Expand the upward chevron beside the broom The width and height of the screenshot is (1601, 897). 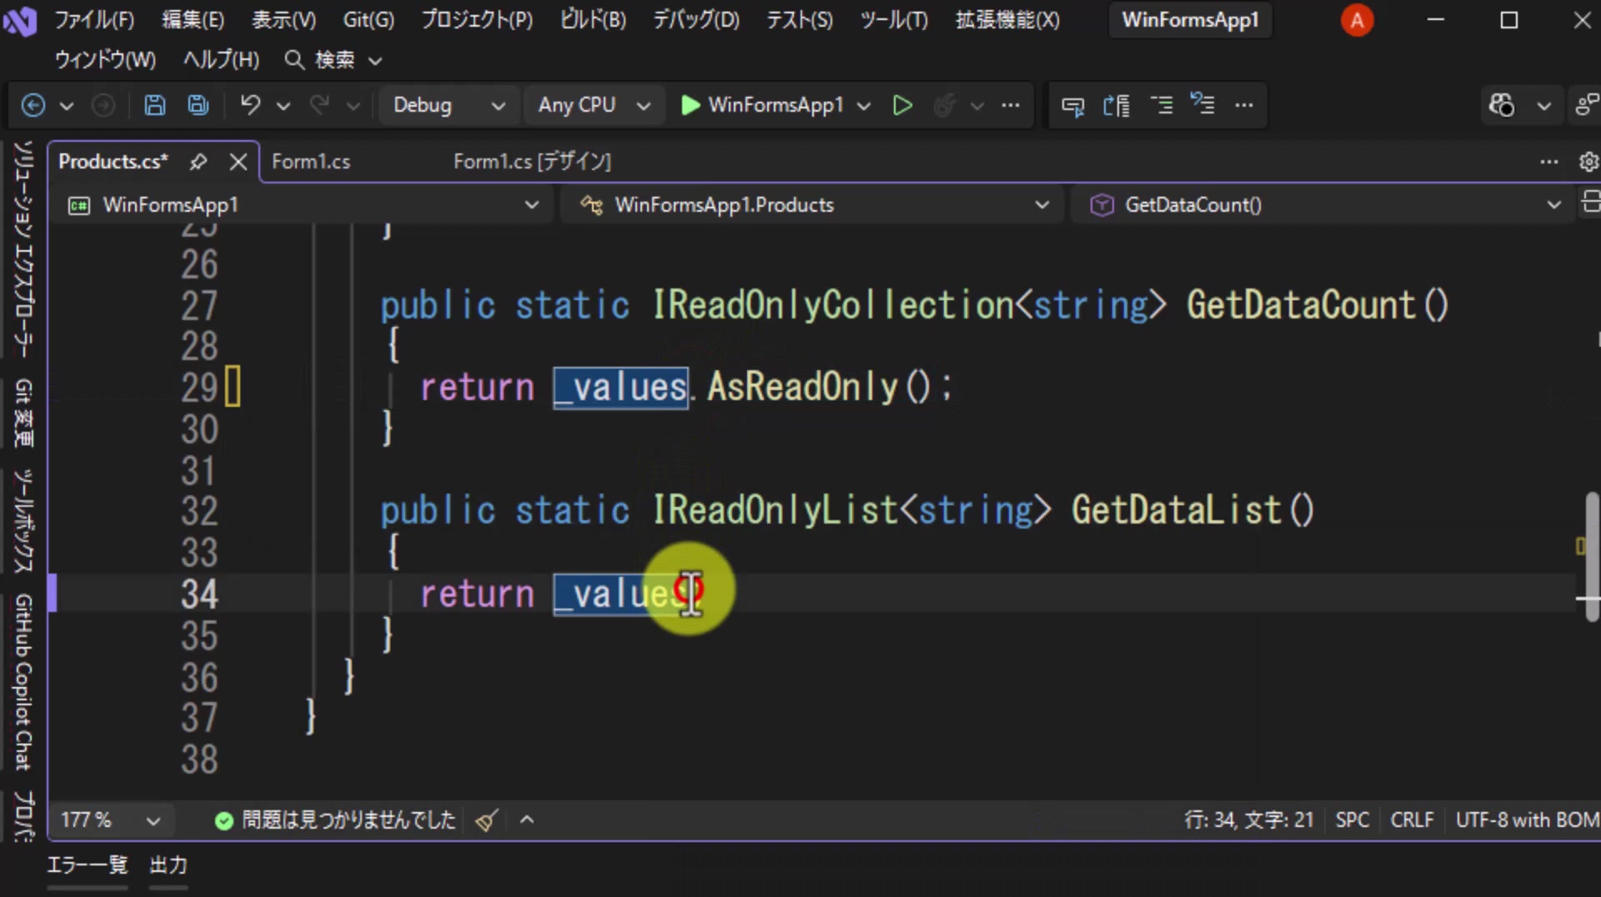click(527, 820)
